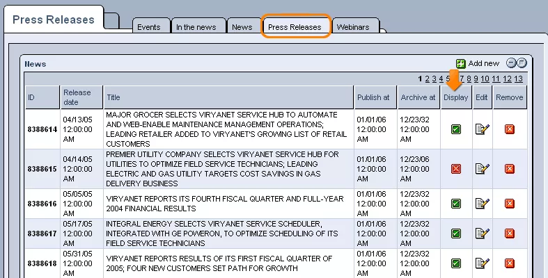
Task: Jump to page 2 of news list
Action: click(425, 79)
